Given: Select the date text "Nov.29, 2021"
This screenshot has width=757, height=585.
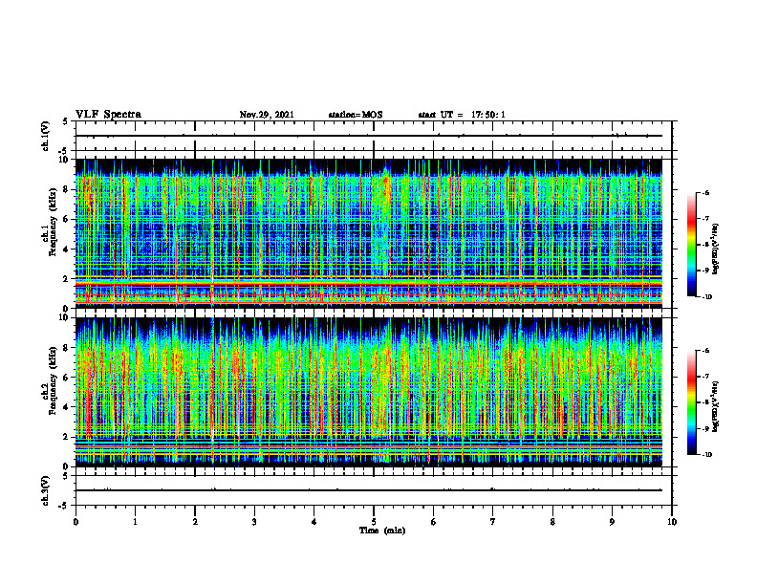Looking at the screenshot, I should pos(267,115).
